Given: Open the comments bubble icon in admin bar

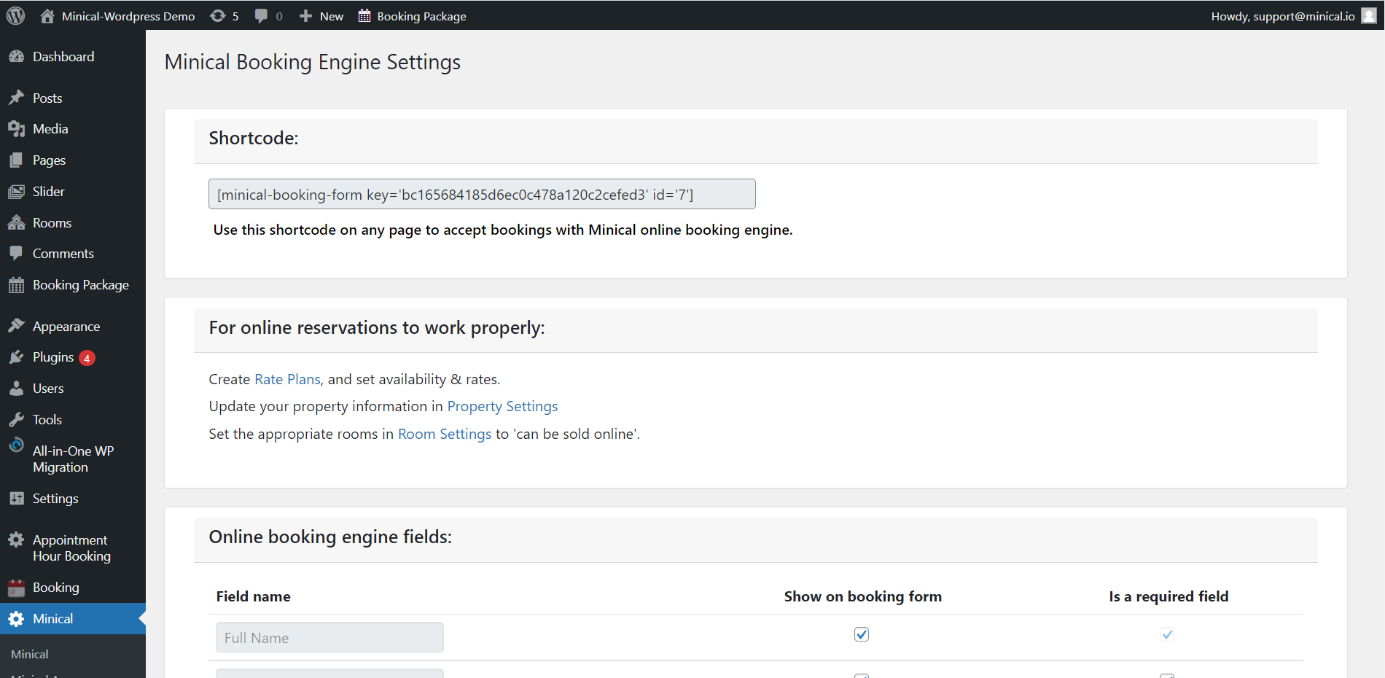Looking at the screenshot, I should pos(261,16).
